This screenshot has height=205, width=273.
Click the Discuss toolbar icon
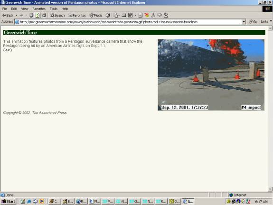[x=141, y=15]
